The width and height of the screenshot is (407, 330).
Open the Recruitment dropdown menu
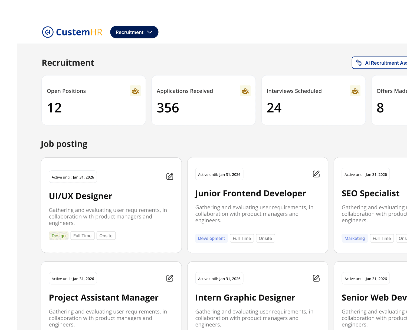pos(134,32)
